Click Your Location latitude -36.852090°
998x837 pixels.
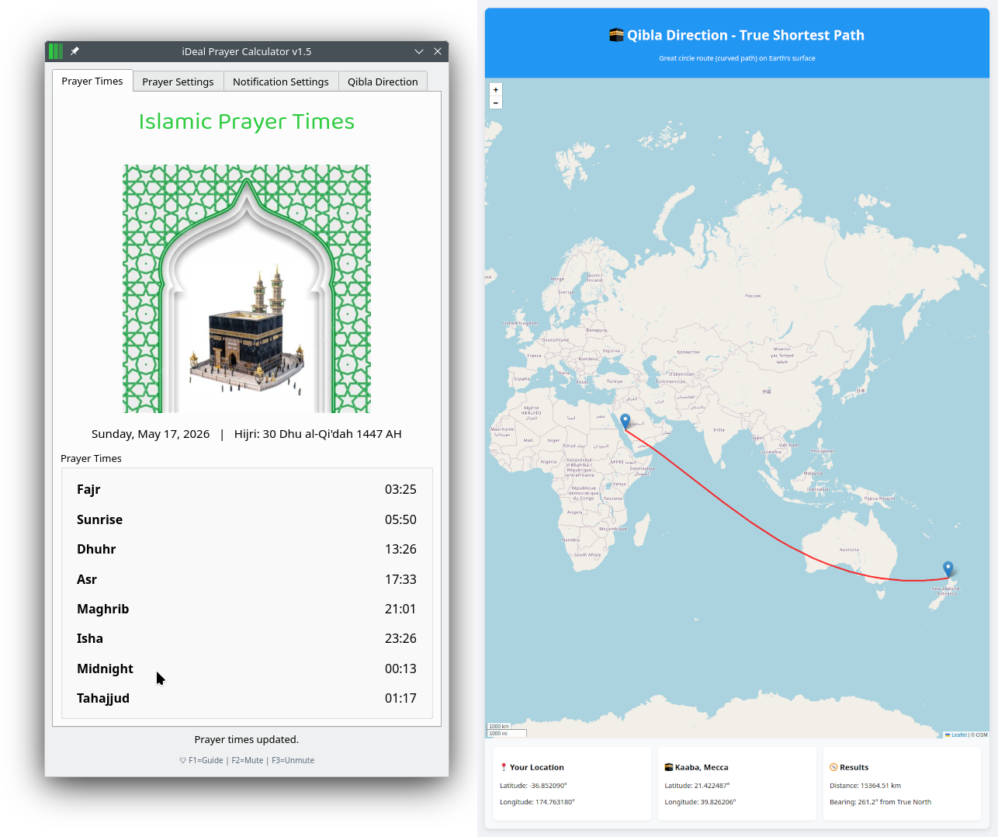pyautogui.click(x=533, y=786)
